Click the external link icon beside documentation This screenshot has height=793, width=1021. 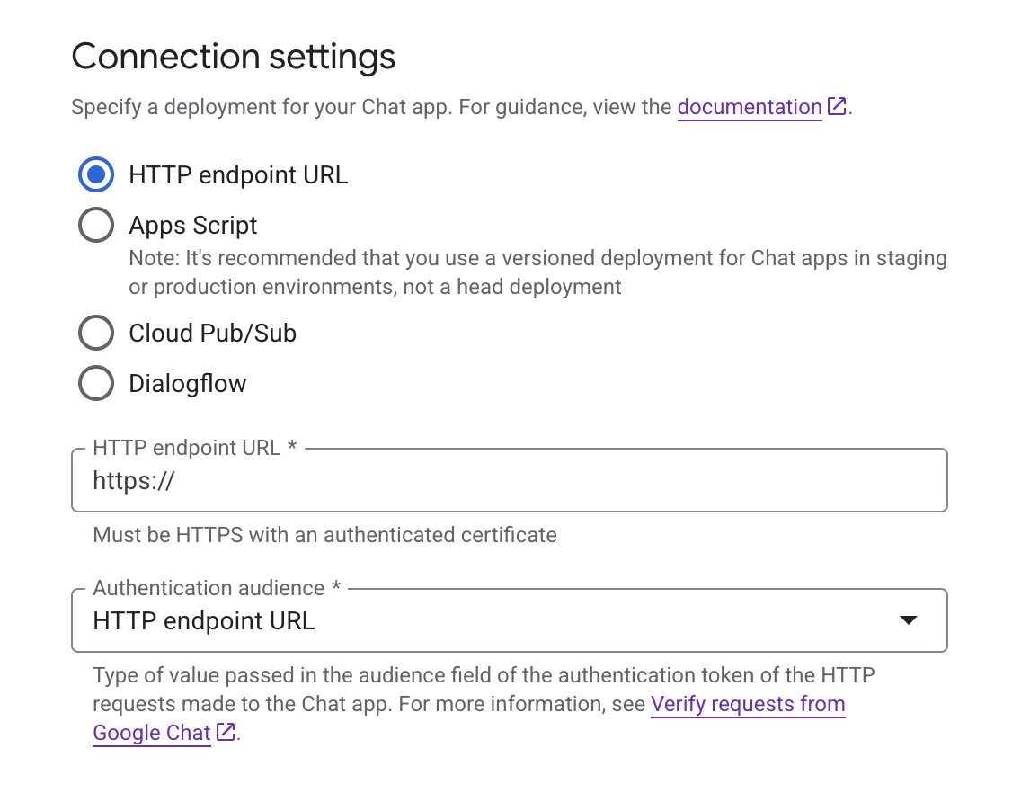pos(837,106)
